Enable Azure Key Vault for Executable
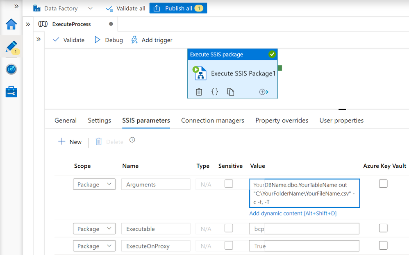The height and width of the screenshot is (255, 409). 383,228
